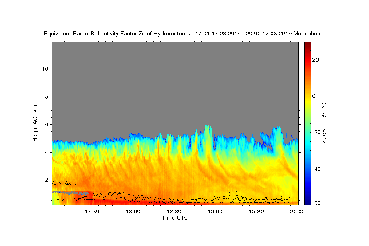Select the 18:30 time axis label
The width and height of the screenshot is (369, 246).
174,212
